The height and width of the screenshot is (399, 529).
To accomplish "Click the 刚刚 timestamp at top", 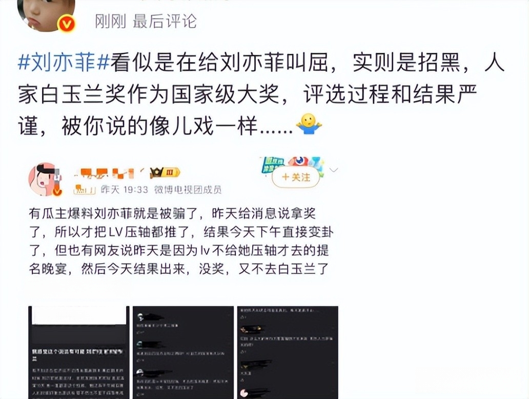I will 110,21.
